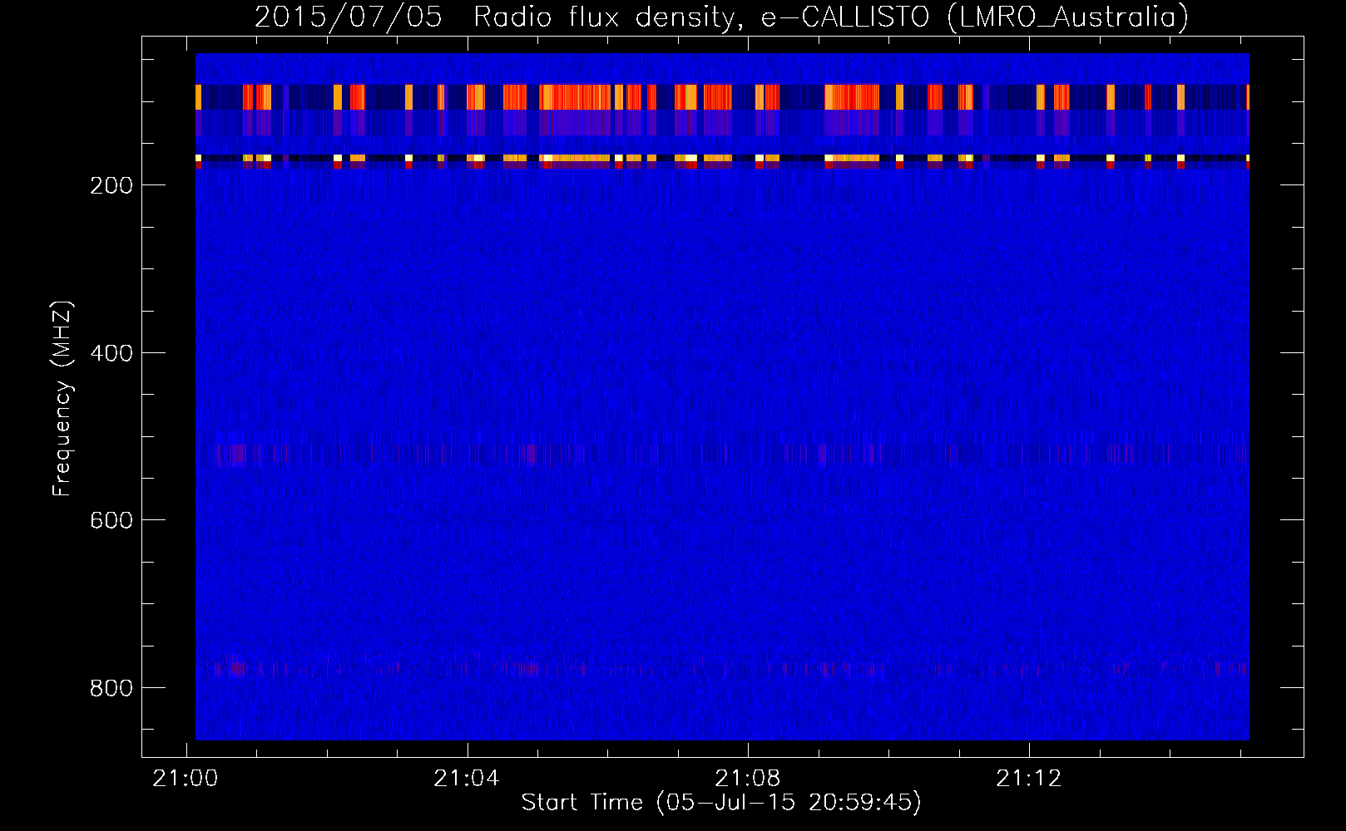The width and height of the screenshot is (1346, 831).
Task: Click the 600 frequency tick label
Action: click(110, 519)
